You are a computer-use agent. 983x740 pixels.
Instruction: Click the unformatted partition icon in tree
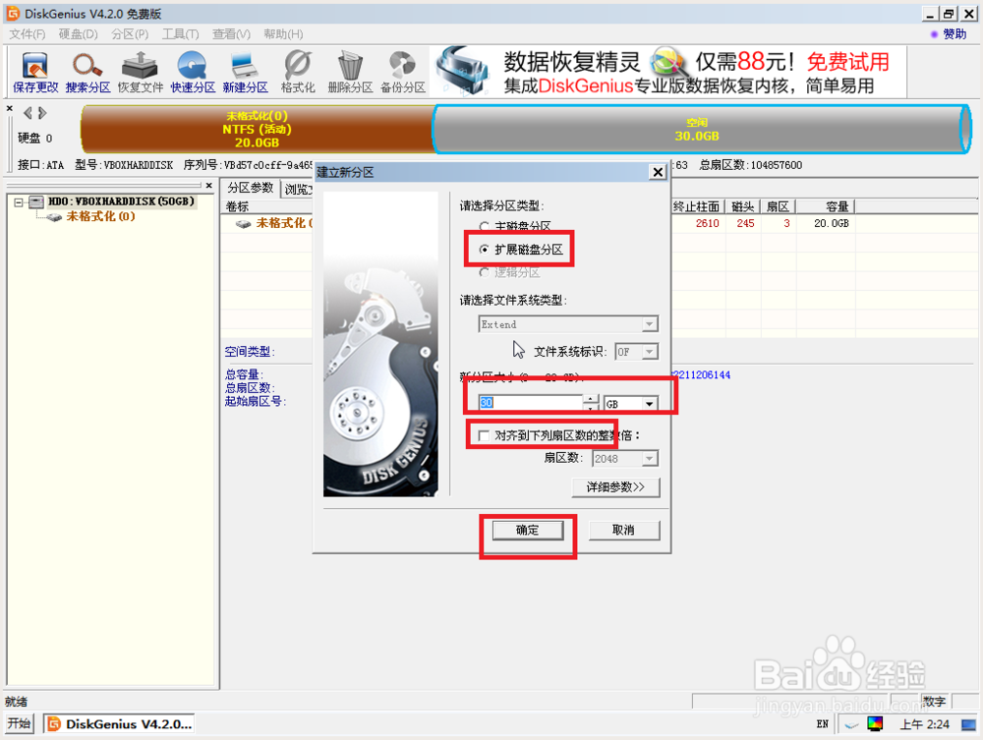[x=54, y=217]
